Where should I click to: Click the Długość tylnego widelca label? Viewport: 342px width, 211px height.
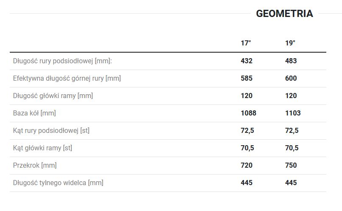point(58,183)
